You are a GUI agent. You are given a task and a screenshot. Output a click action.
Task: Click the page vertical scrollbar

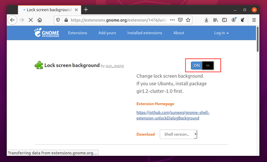pos(258,39)
